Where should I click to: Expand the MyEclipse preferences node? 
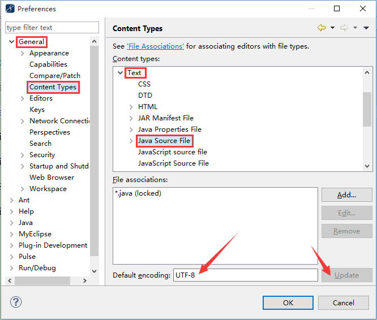pos(11,234)
